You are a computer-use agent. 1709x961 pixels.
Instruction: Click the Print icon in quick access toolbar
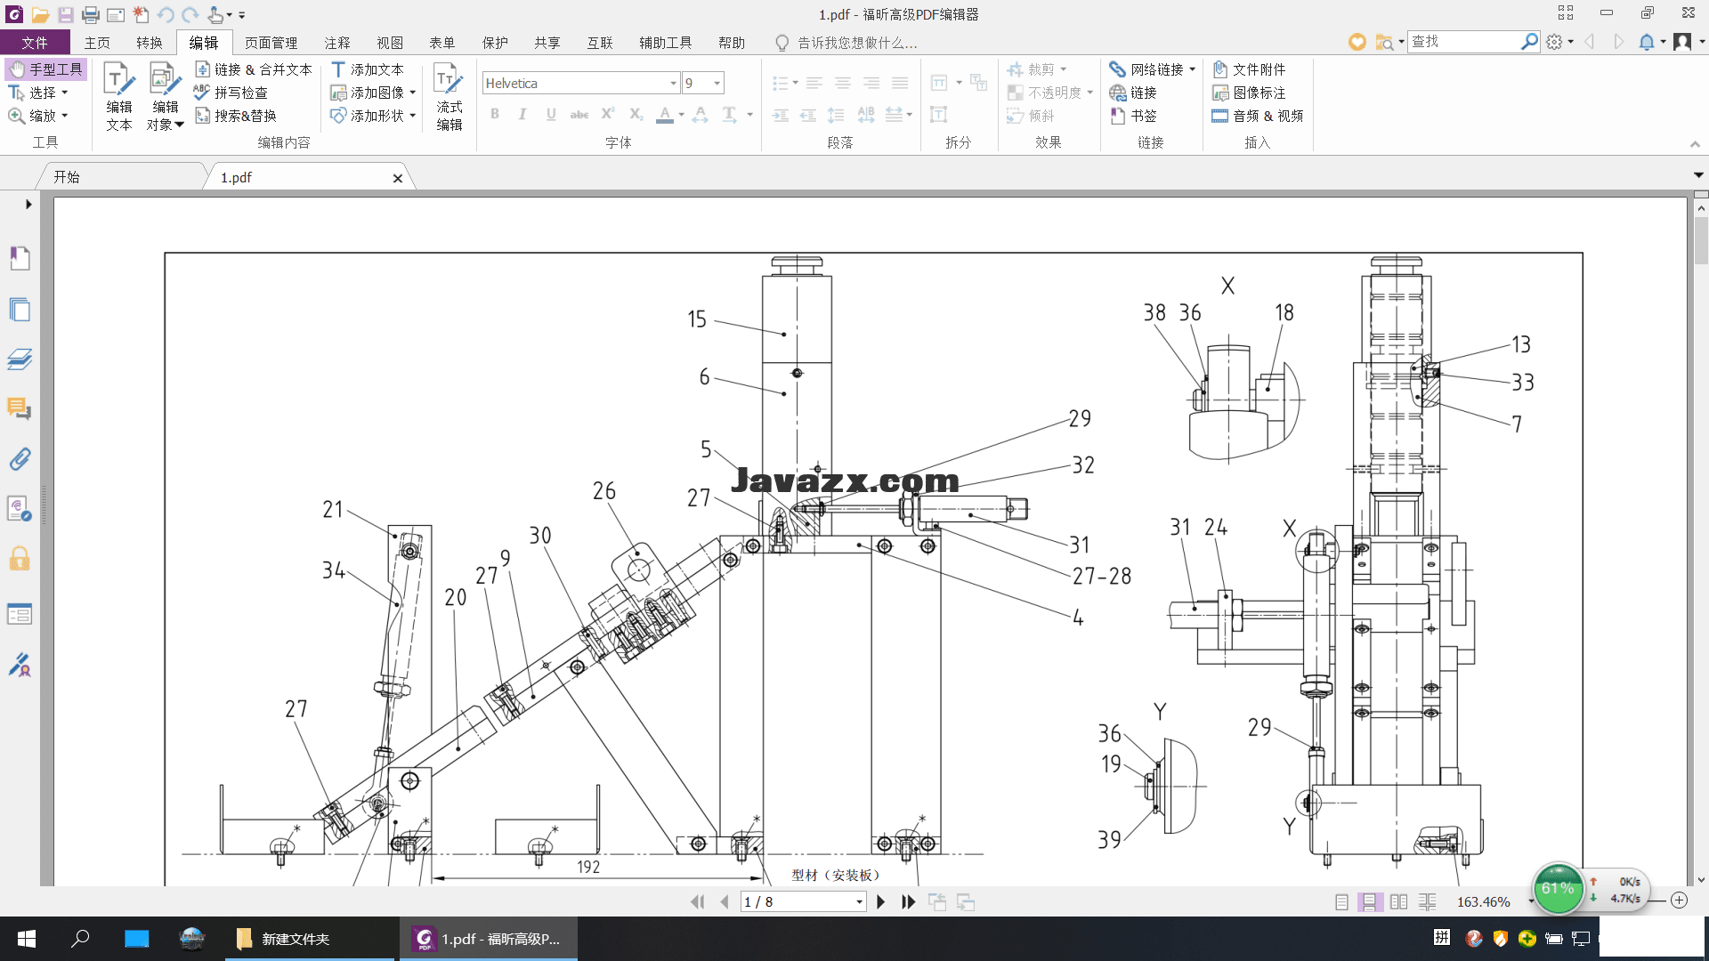tap(91, 15)
